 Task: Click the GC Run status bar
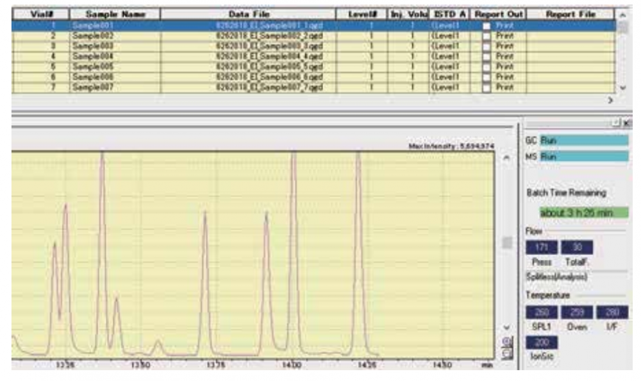tap(583, 139)
